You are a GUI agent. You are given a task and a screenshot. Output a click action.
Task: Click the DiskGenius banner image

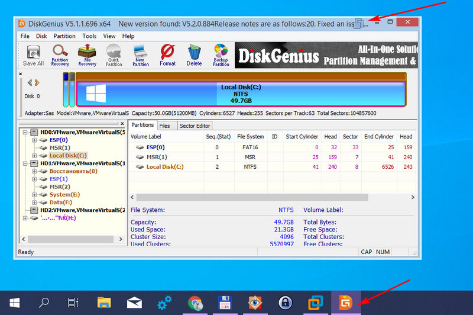(x=326, y=55)
